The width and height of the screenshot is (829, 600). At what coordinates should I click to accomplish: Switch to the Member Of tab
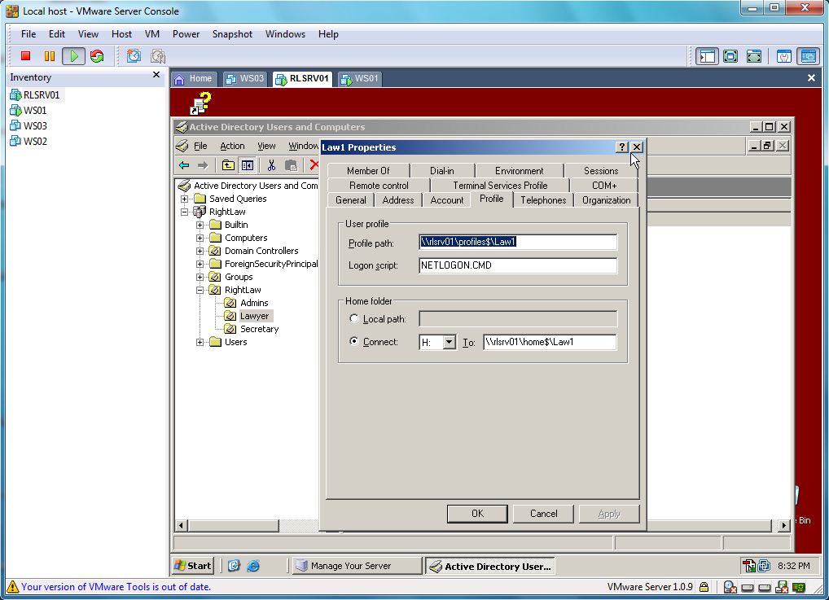coord(368,171)
